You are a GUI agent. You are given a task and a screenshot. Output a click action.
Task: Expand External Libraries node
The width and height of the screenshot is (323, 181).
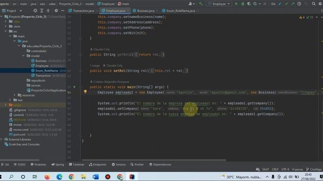coord(2,140)
